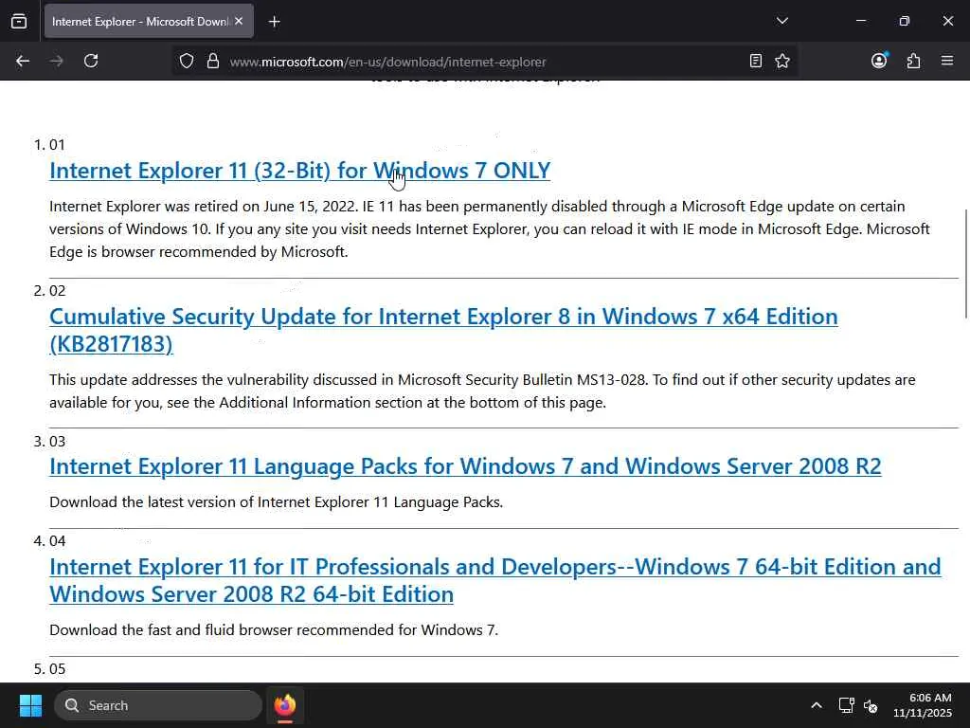
Task: Click the taskbar Search box
Action: (158, 705)
